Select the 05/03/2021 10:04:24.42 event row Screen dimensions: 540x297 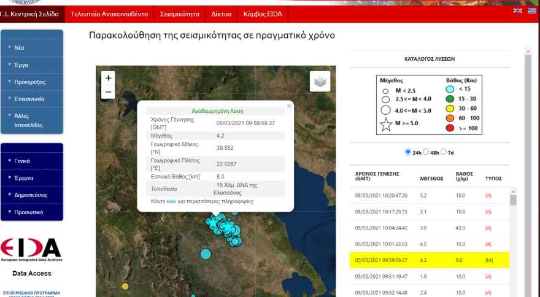(x=429, y=228)
